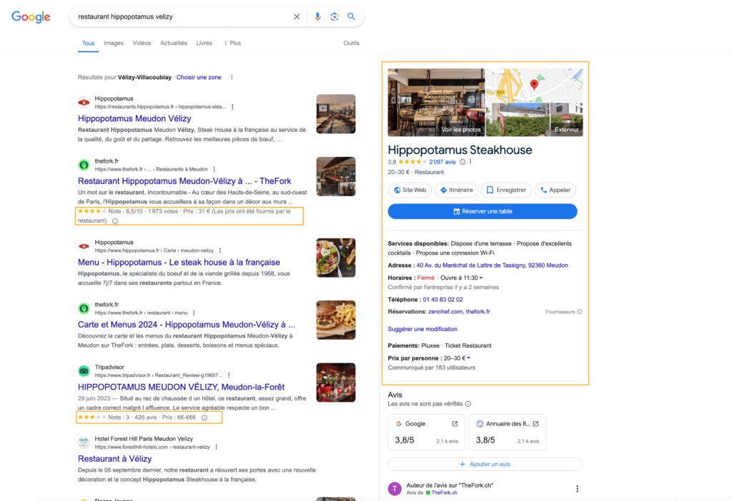This screenshot has height=501, width=732.
Task: Open salad dish thumbnail of Menu result
Action: click(x=336, y=258)
